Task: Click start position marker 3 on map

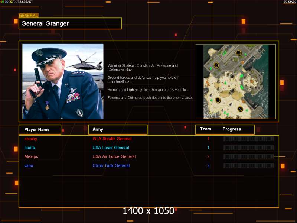Action: click(x=238, y=53)
